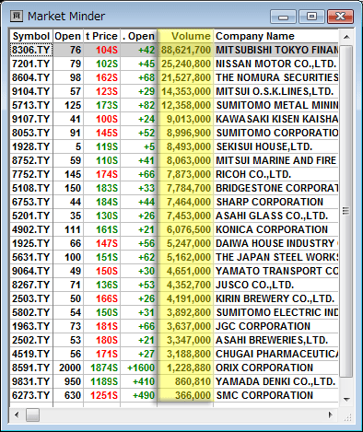Select symbol 9064.TY
Viewport: 363px width, 432px height.
click(30, 271)
